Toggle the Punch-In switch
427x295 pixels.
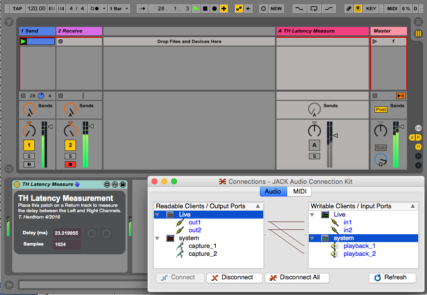pyautogui.click(x=299, y=9)
